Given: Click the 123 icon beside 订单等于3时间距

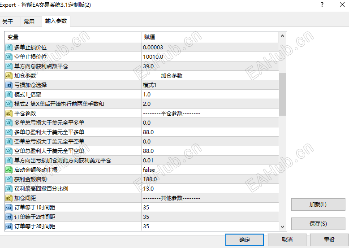Looking at the screenshot, I should tap(9, 226).
